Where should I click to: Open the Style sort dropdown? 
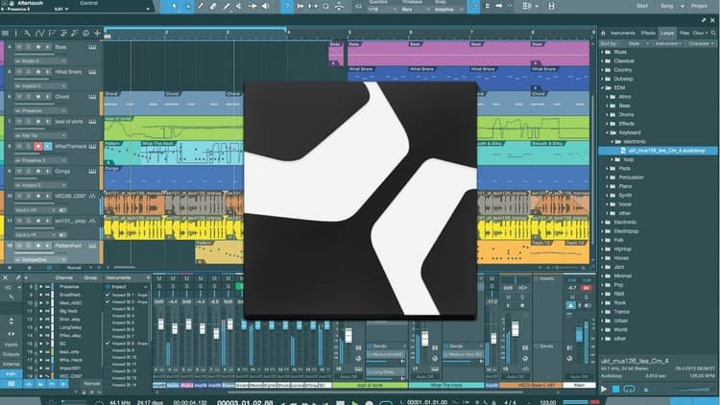[x=638, y=43]
